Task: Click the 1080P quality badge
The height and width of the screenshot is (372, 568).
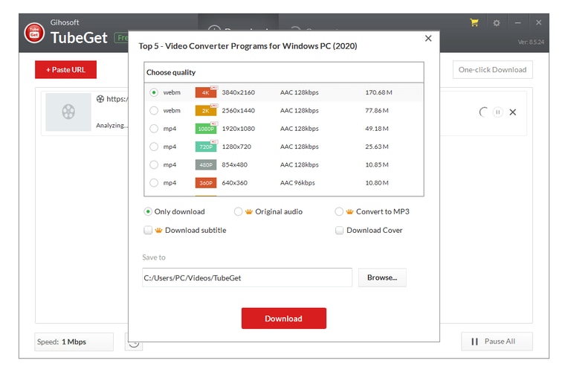Action: [x=206, y=129]
